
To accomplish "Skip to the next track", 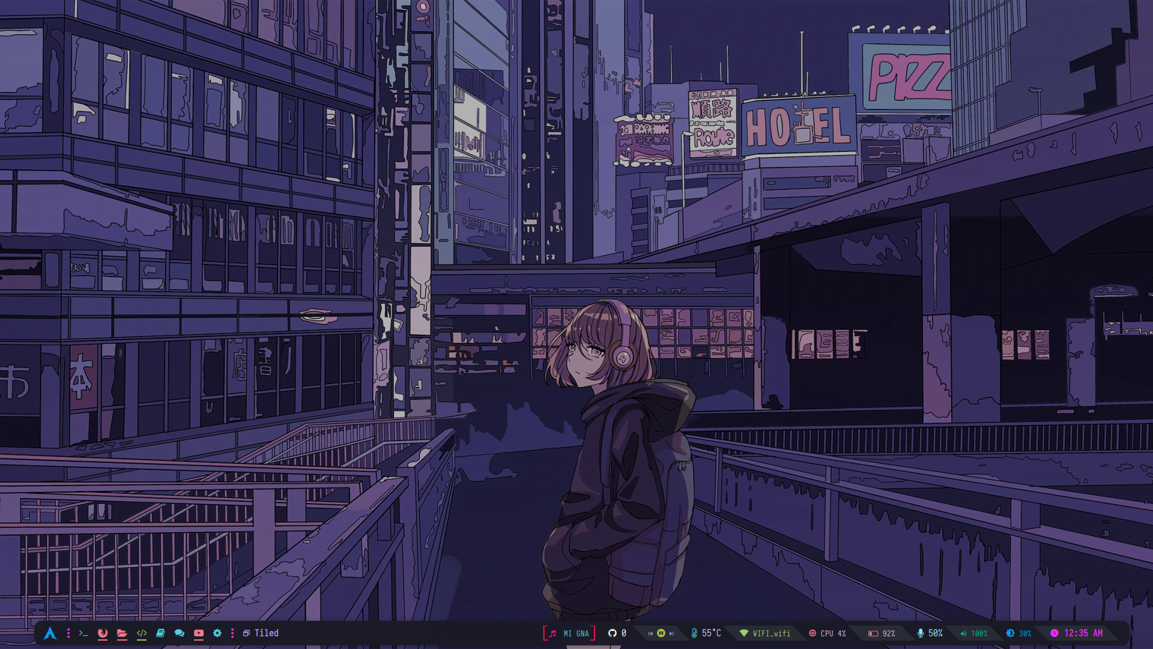I will 671,633.
